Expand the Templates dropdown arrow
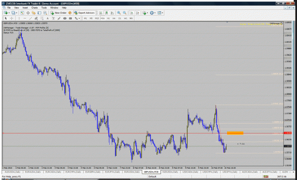Image resolution: width=297 pixels, height=180 pixels. (x=163, y=13)
